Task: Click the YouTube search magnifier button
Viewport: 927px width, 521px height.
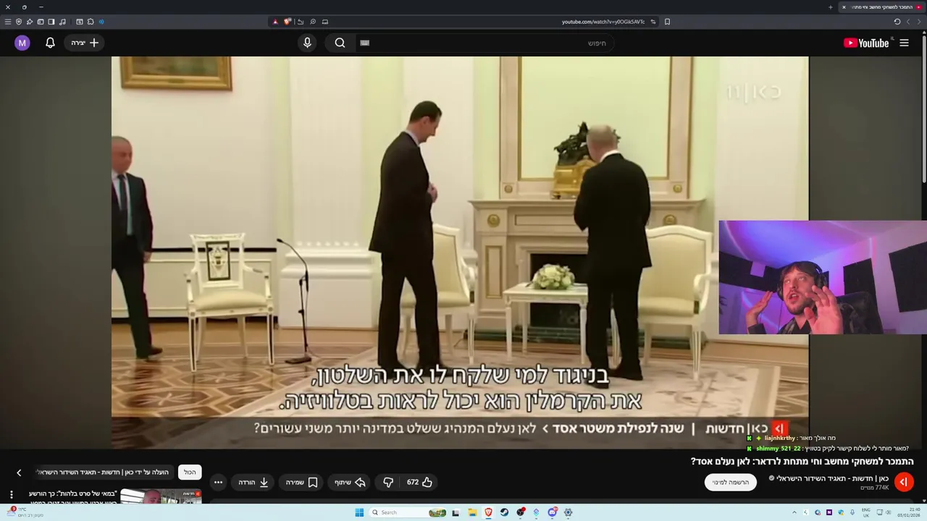Action: point(340,43)
